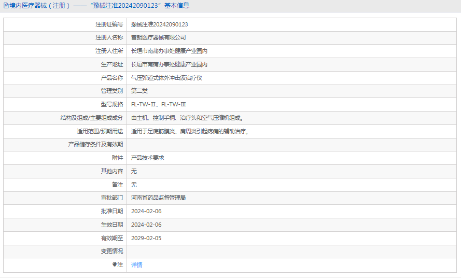Click the 产品储存条件及有效期 label
This screenshot has width=461, height=278.
[95, 144]
